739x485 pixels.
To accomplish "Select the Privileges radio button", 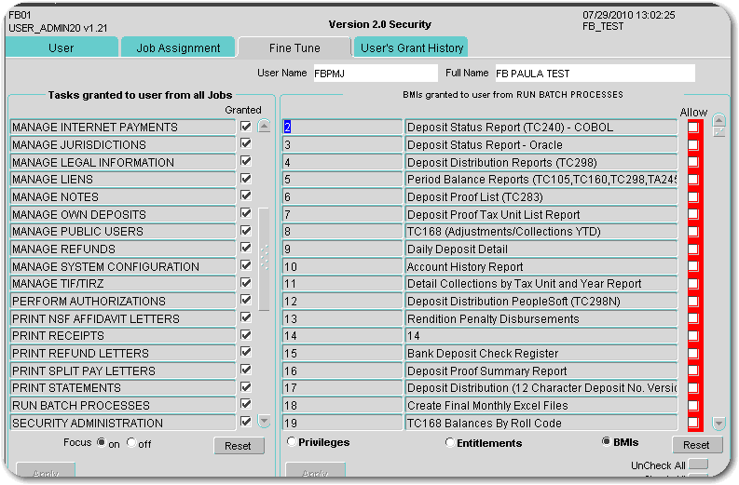I will [292, 441].
